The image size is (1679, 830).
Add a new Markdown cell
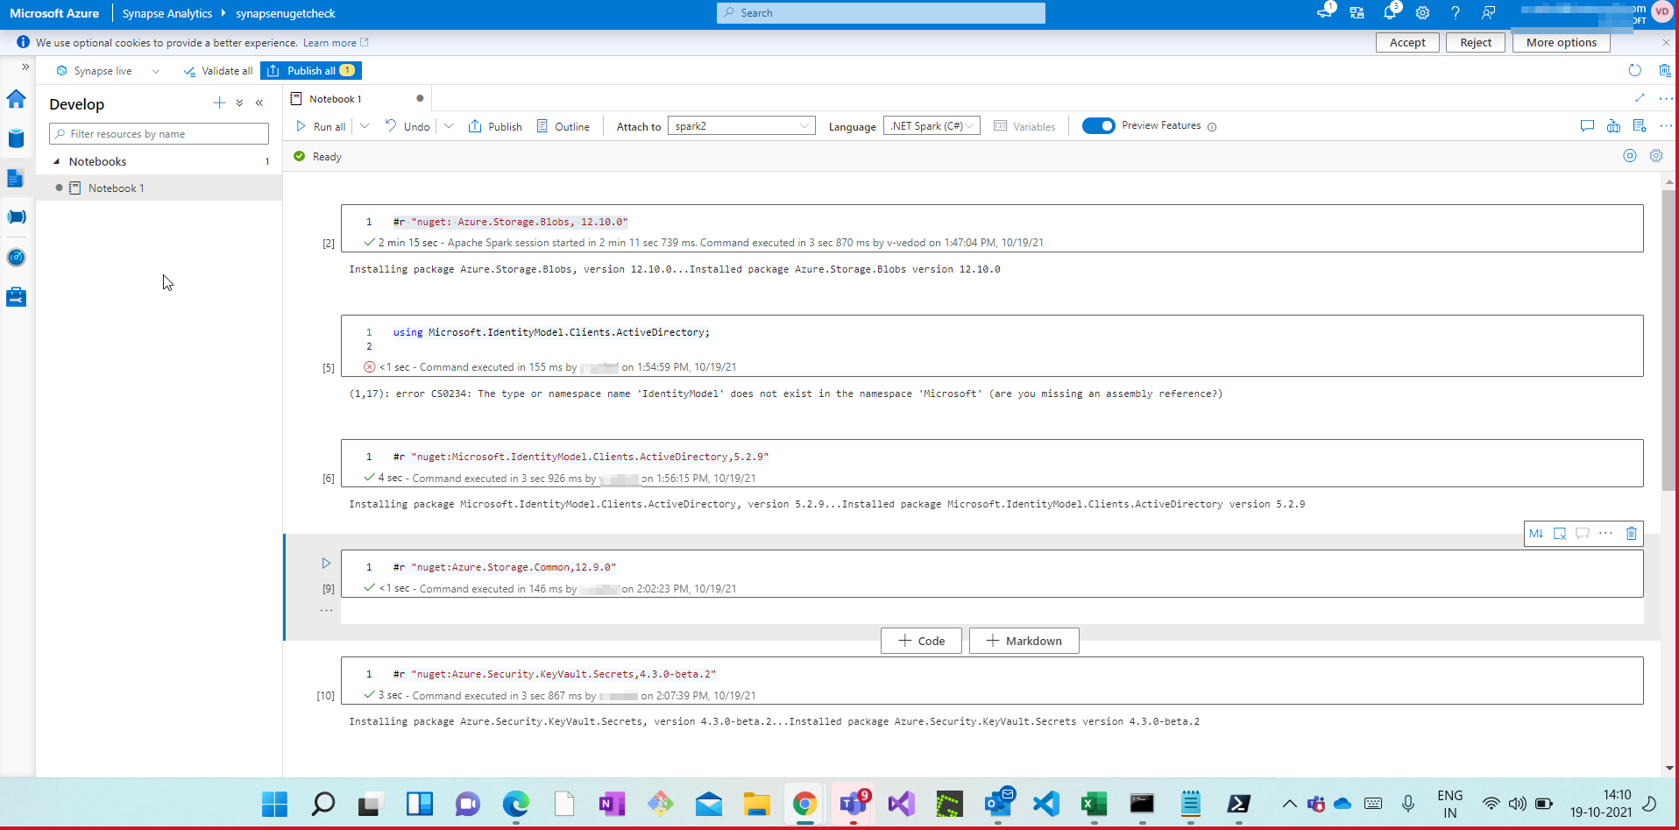1024,641
